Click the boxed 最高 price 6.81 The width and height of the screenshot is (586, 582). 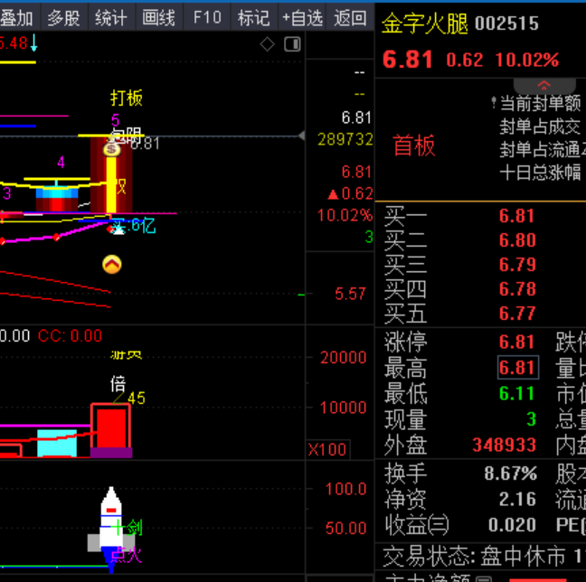(518, 368)
